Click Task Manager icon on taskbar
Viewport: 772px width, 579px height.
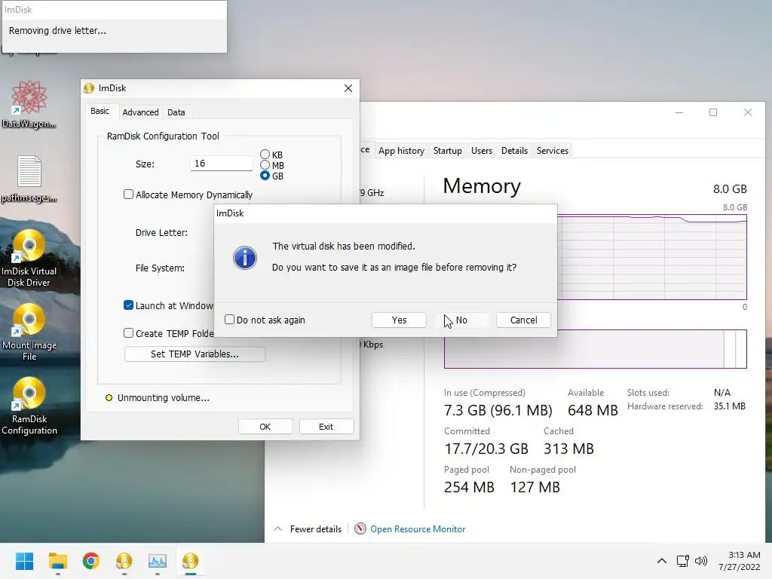click(x=157, y=561)
